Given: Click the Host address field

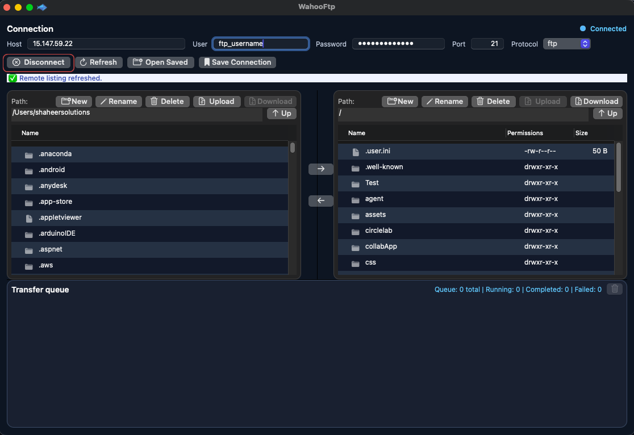Looking at the screenshot, I should click(106, 44).
